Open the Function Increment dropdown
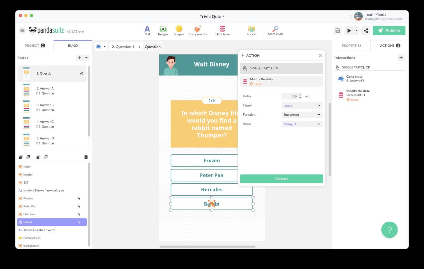The height and width of the screenshot is (269, 424). [x=302, y=115]
